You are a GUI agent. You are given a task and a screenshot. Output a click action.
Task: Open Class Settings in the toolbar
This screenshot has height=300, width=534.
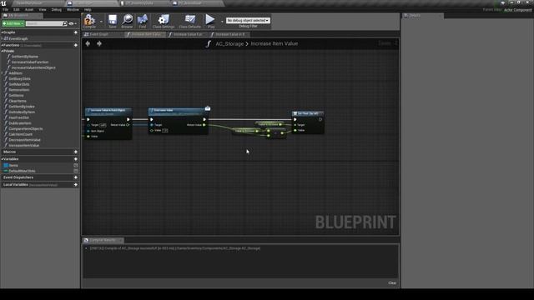(x=164, y=21)
